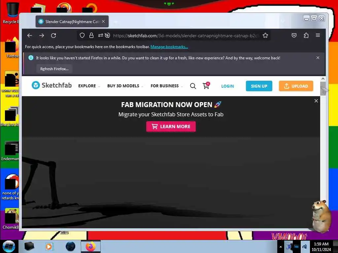This screenshot has width=338, height=253.
Task: Reload the Sketchfab page
Action: pos(53,36)
